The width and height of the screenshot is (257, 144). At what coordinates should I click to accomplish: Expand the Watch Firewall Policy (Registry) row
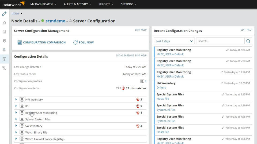pyautogui.click(x=16, y=139)
